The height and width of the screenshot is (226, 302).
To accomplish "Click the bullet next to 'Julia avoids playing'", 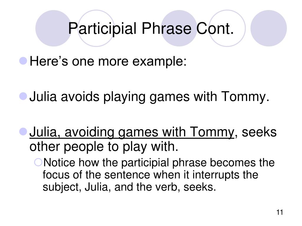I will 23,96.
